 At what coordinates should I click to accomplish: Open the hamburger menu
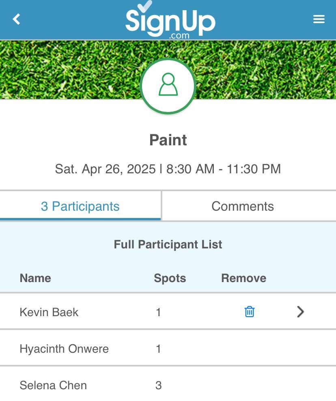pyautogui.click(x=319, y=19)
